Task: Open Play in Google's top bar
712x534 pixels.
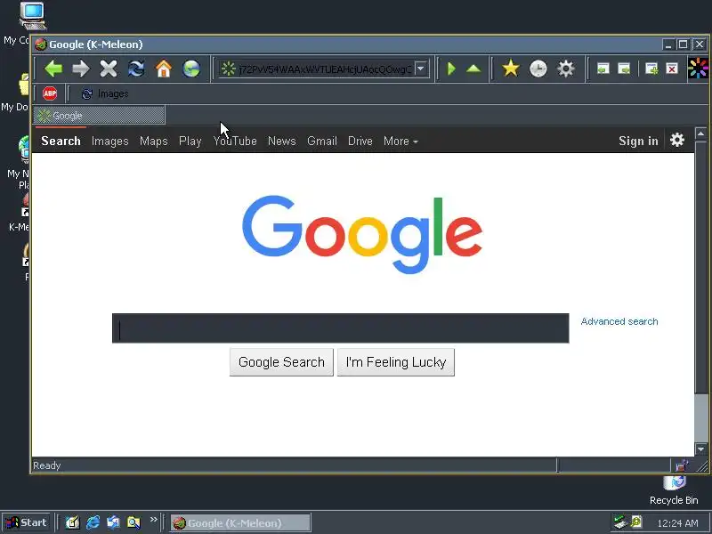Action: click(190, 142)
